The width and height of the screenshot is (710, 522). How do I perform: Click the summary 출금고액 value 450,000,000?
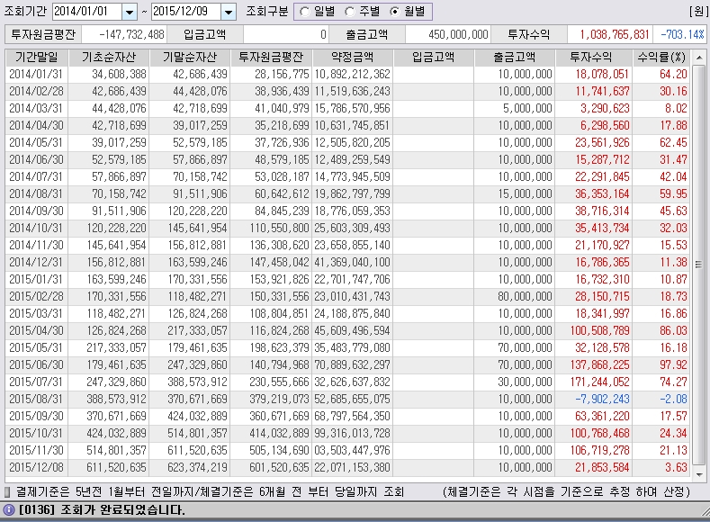(x=447, y=34)
